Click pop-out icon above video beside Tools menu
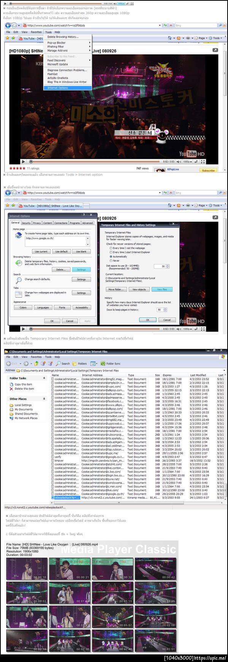Image resolution: width=228 pixels, height=662 pixels. pos(215,50)
